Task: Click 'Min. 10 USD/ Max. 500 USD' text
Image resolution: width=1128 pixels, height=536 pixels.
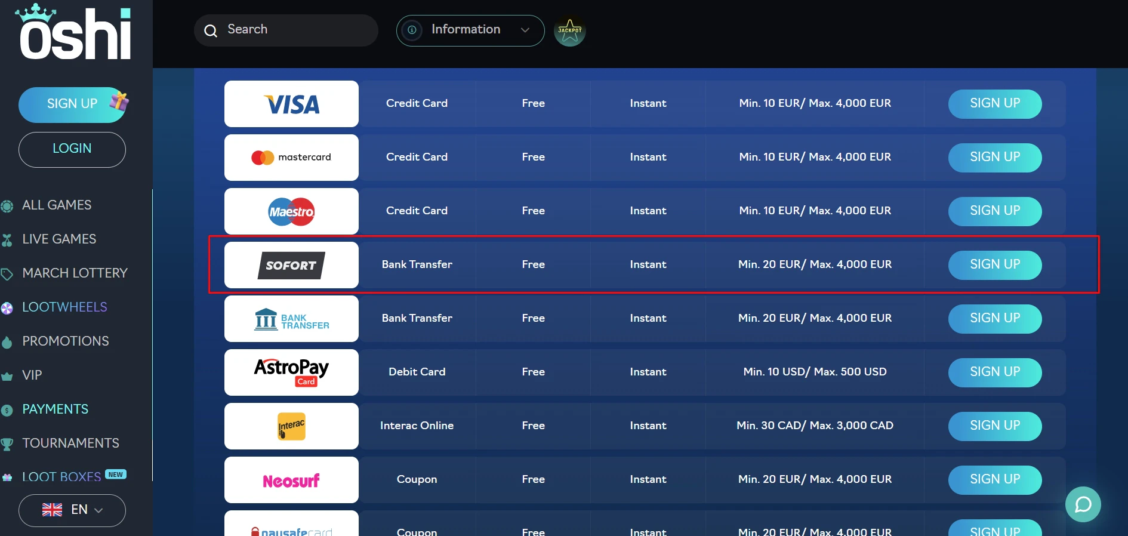Action: click(815, 372)
